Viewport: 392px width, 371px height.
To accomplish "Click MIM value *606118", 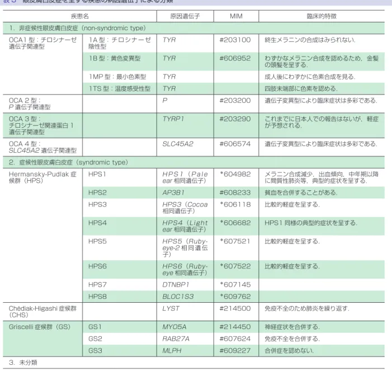I will [x=235, y=204].
